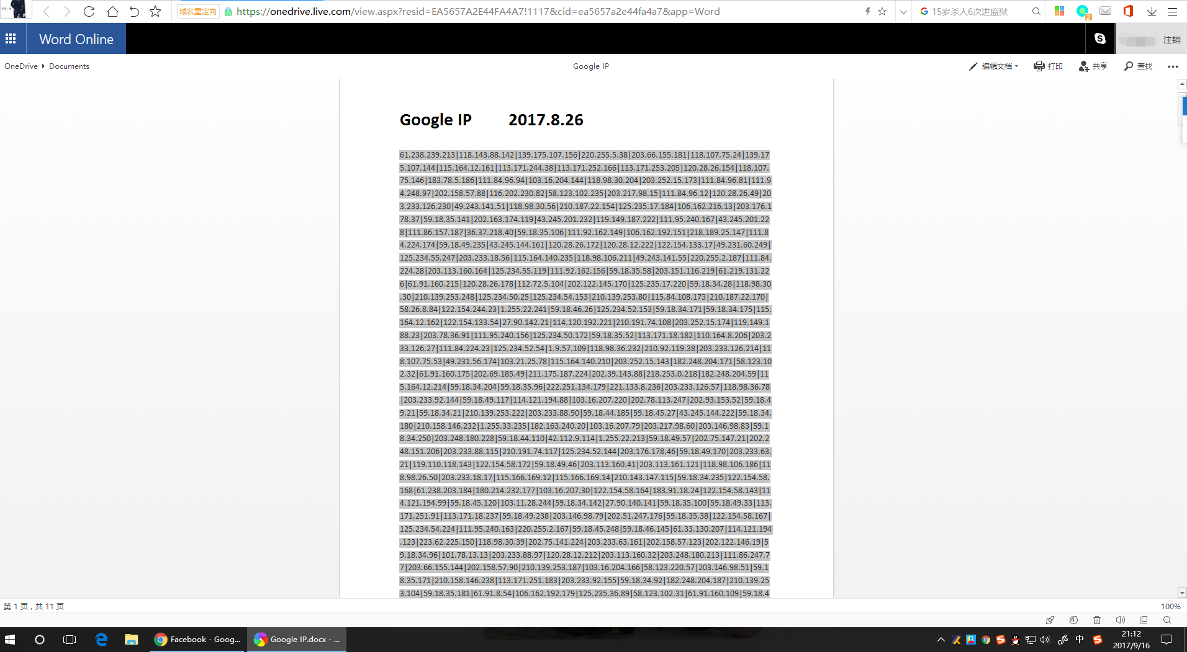Switch to the Facebook window in taskbar
1187x652 pixels.
[197, 640]
